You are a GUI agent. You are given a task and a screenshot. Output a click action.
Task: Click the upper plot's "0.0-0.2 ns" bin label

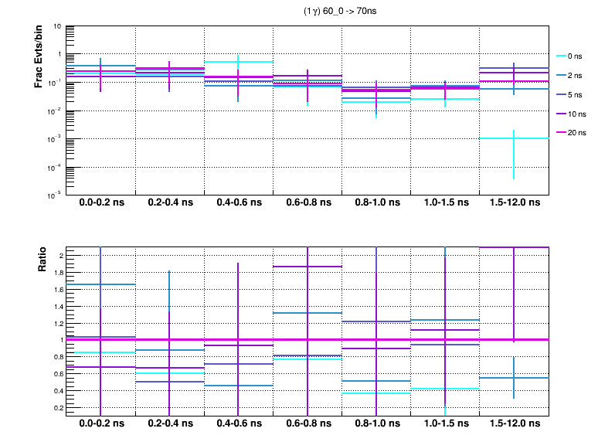(x=101, y=203)
